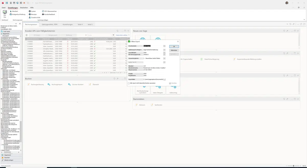The height and width of the screenshot is (168, 307).
Task: Click OK in E-Bilanz Export dialog
Action: (174, 47)
